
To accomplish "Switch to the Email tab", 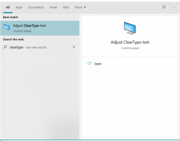I will [53, 7].
